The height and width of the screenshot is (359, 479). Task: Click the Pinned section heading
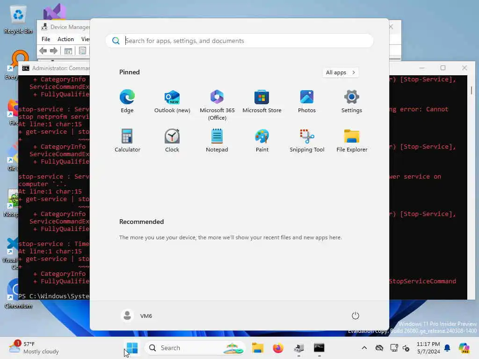pos(129,72)
